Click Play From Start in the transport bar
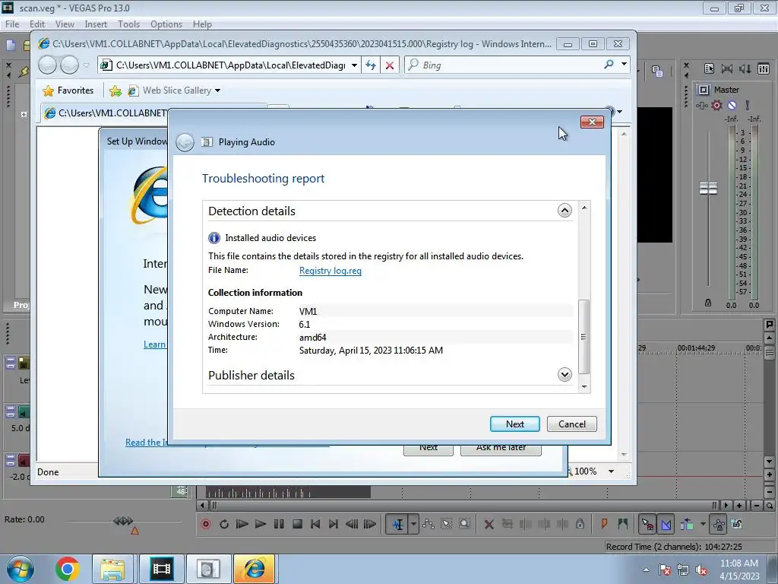Image resolution: width=778 pixels, height=584 pixels. [x=242, y=524]
